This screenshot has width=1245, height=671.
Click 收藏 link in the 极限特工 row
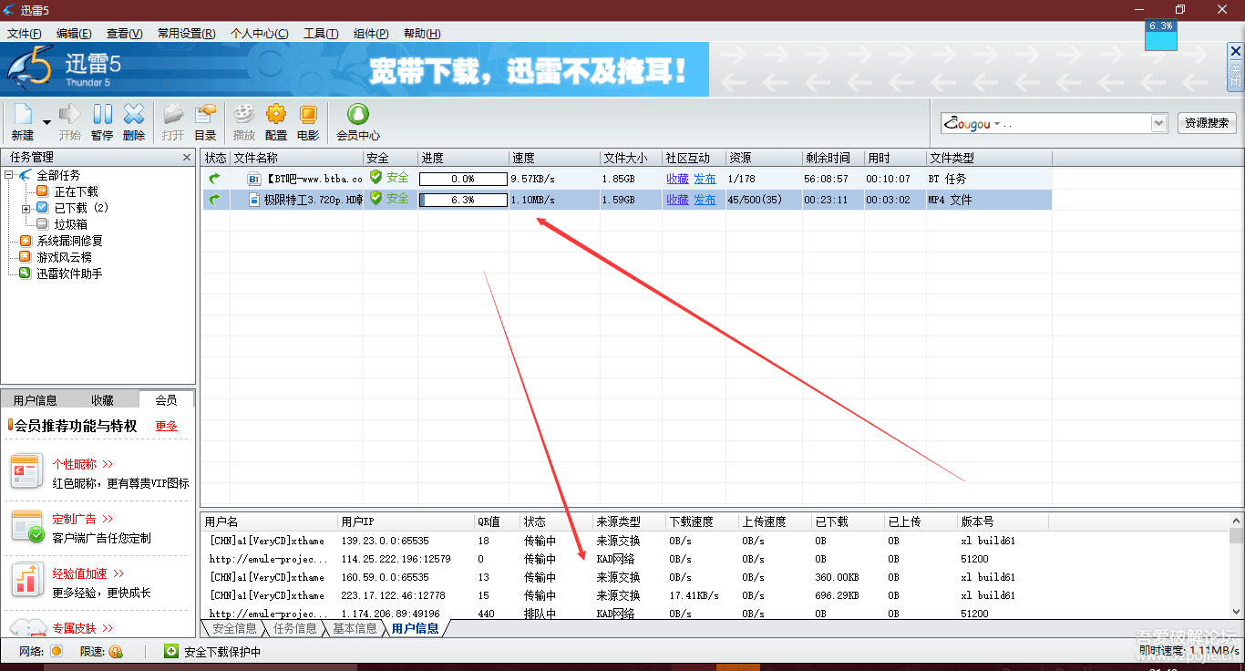point(677,200)
